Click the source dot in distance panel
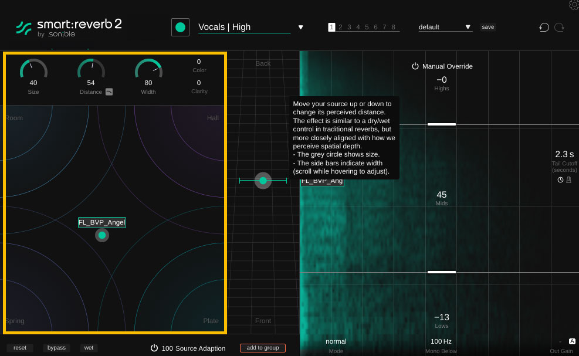 263,181
